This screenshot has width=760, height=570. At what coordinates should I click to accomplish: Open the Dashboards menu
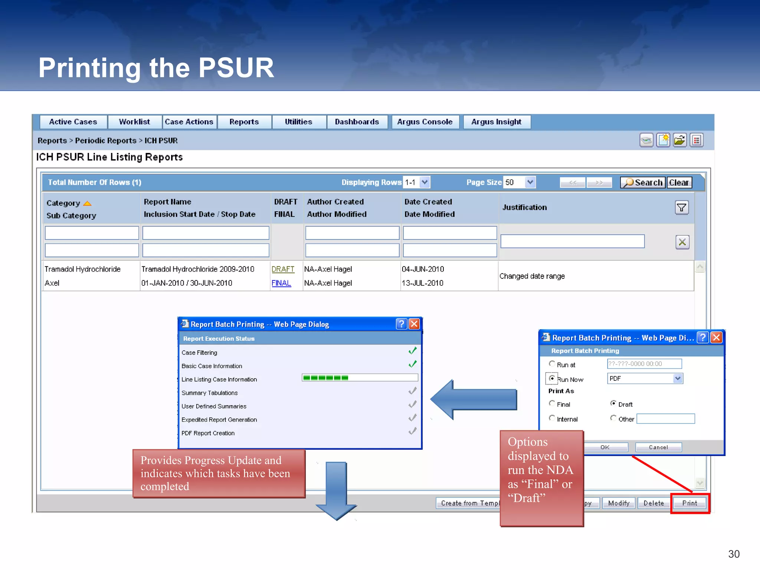click(357, 122)
